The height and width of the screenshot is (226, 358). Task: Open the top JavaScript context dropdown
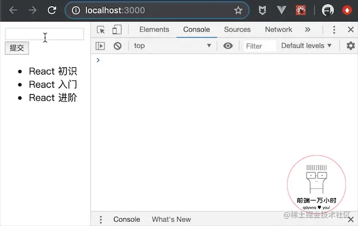172,46
